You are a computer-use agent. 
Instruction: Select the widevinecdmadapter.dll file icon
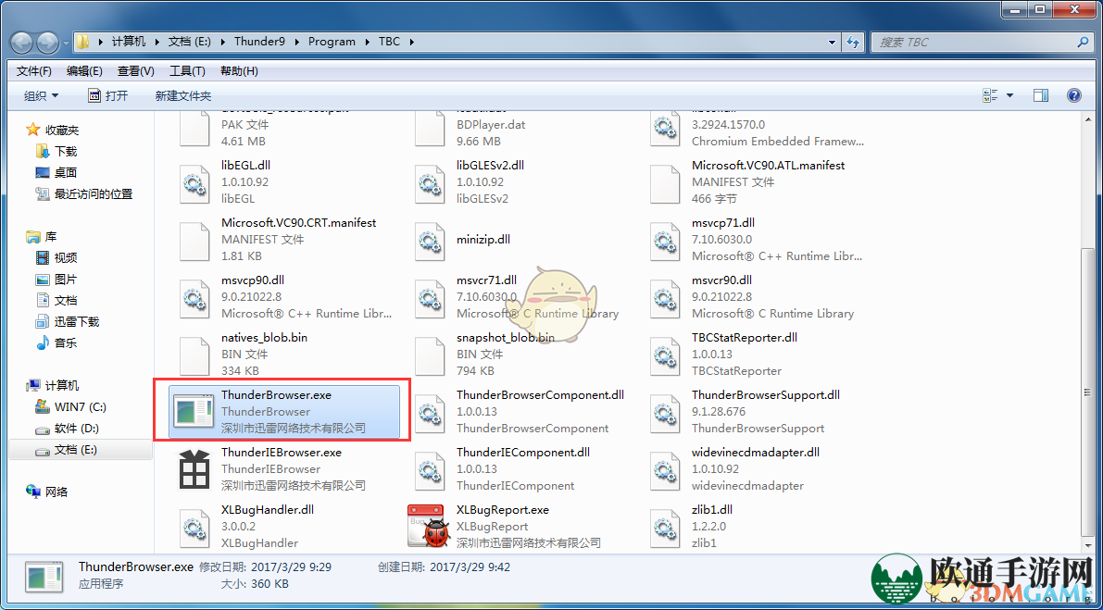click(664, 469)
